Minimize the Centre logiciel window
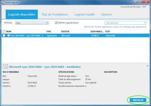This screenshot has height=106, width=151. pos(135,2)
